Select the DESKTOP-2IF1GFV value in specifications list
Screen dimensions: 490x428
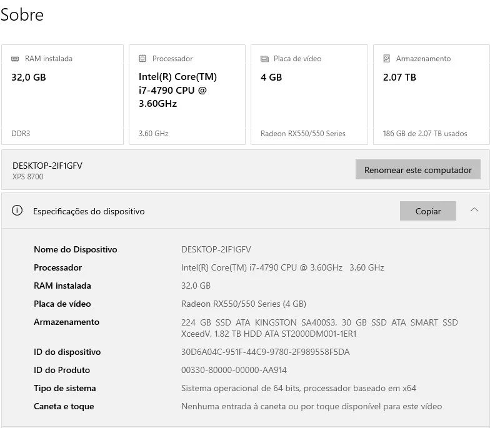point(216,249)
